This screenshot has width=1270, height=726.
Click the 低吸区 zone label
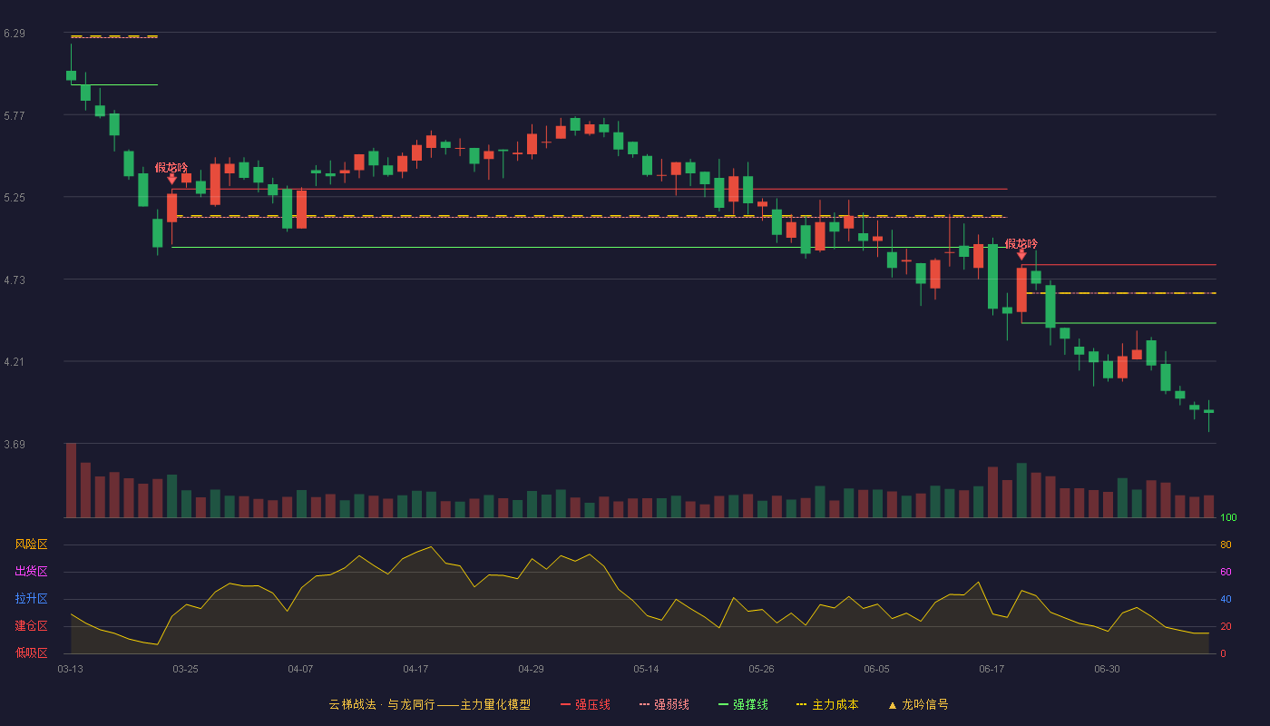point(31,652)
